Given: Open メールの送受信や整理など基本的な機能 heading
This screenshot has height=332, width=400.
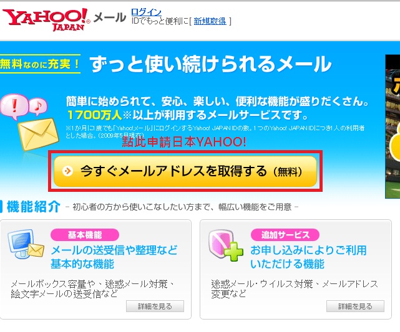Looking at the screenshot, I should click(114, 257).
